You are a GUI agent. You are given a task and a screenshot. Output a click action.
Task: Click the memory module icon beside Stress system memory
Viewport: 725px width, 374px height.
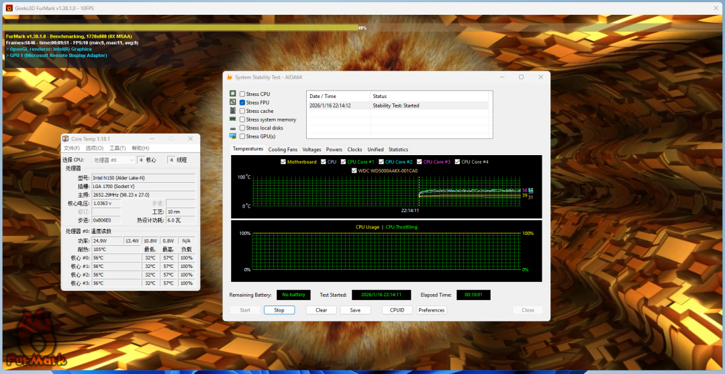click(x=233, y=120)
